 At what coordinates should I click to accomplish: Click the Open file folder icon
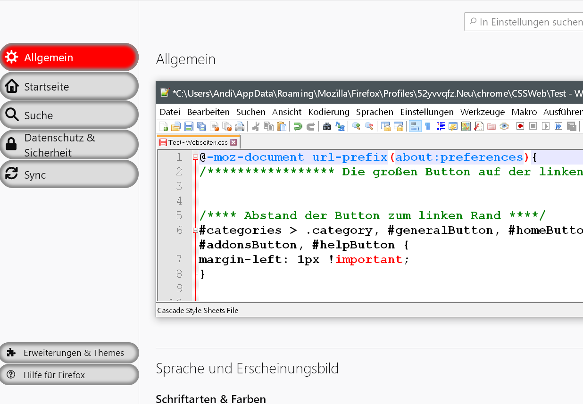176,126
